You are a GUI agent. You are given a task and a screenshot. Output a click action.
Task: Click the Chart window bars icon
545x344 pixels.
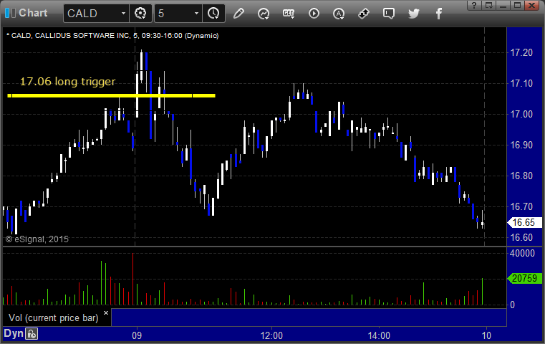[10, 13]
